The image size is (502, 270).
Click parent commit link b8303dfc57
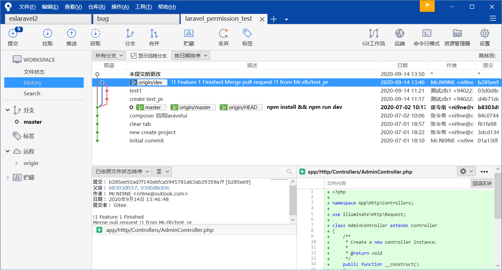(x=123, y=188)
